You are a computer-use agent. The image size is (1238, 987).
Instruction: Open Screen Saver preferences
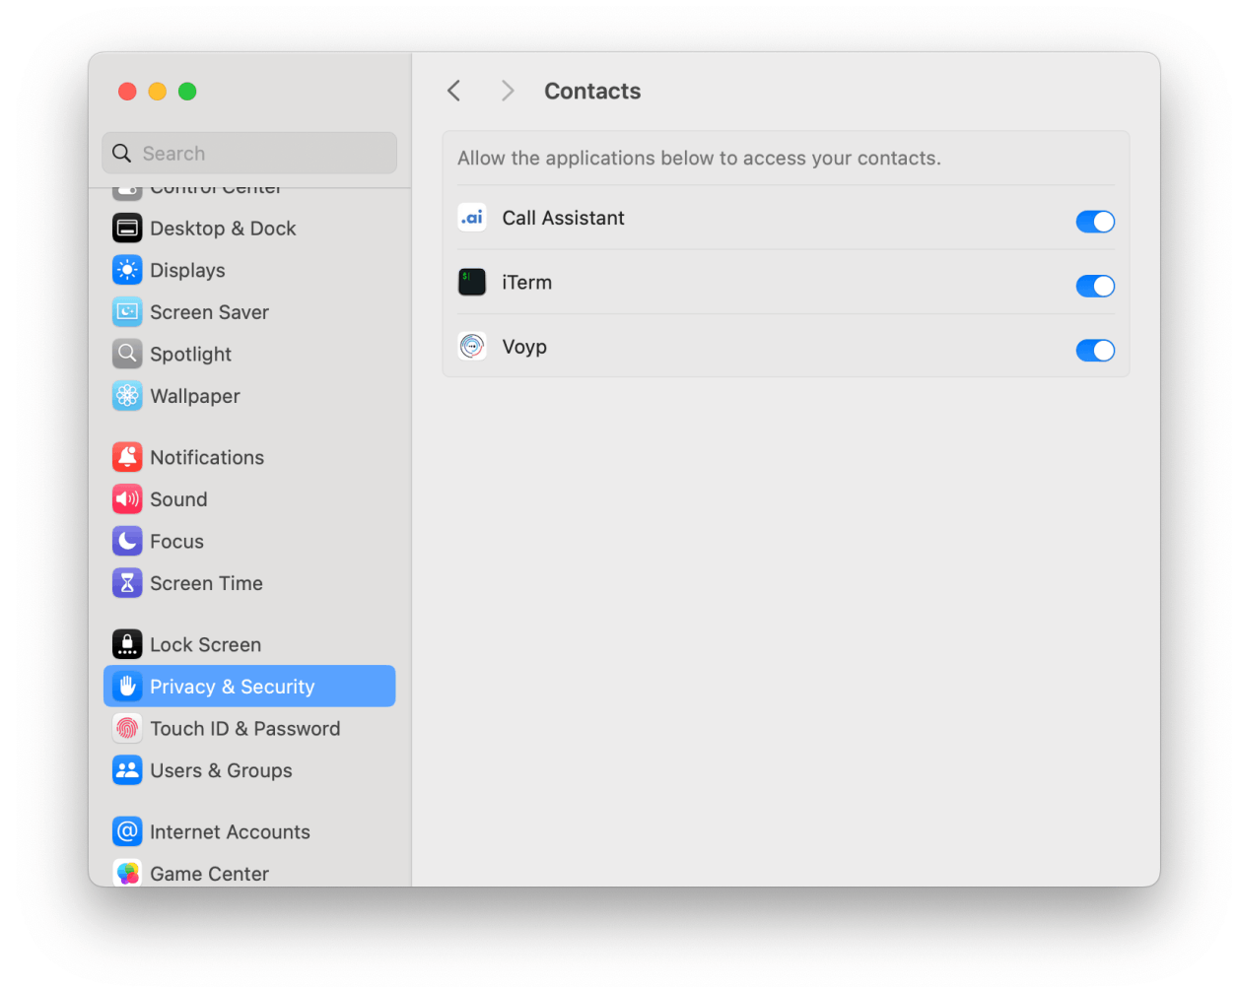(127, 311)
